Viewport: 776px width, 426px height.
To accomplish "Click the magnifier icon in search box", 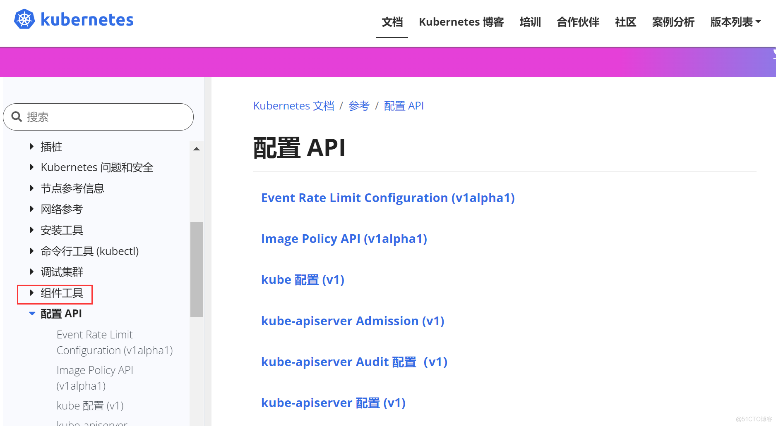I will [17, 117].
